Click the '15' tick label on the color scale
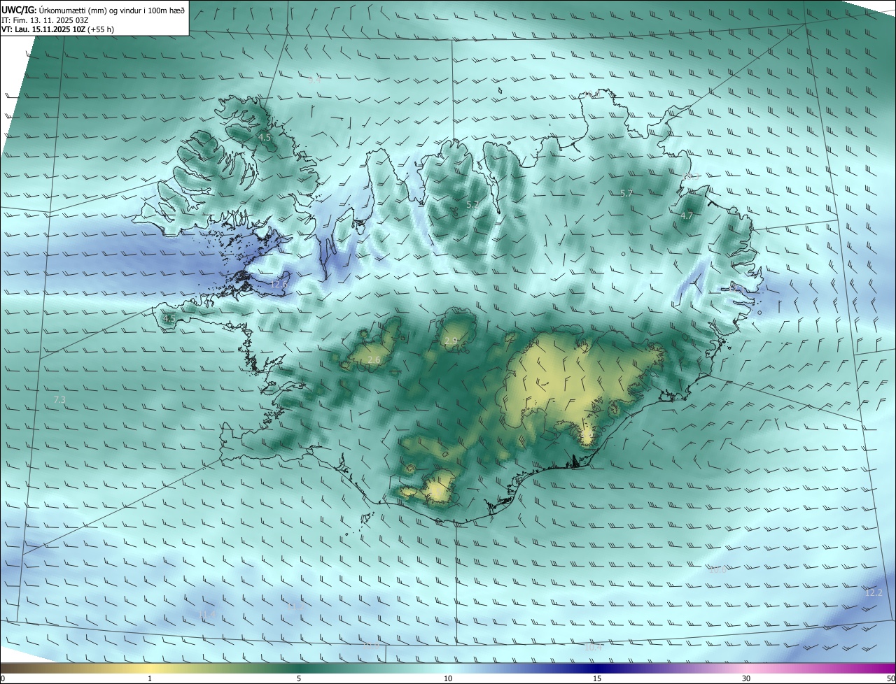Image resolution: width=896 pixels, height=684 pixels. (597, 678)
